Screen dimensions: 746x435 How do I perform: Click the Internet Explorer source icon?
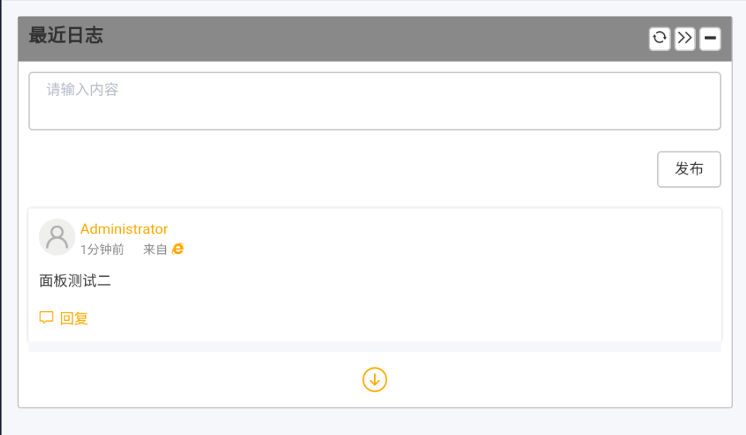coord(178,249)
